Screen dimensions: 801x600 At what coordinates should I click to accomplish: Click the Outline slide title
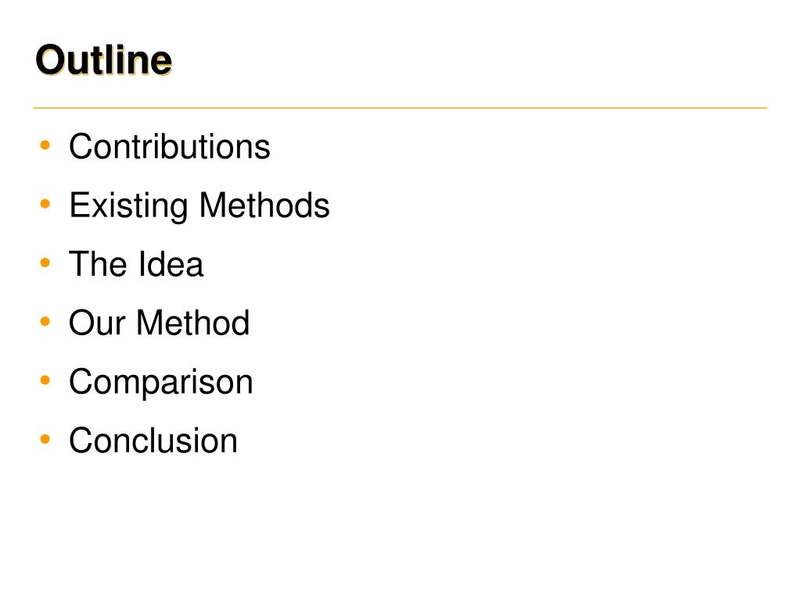pyautogui.click(x=104, y=60)
